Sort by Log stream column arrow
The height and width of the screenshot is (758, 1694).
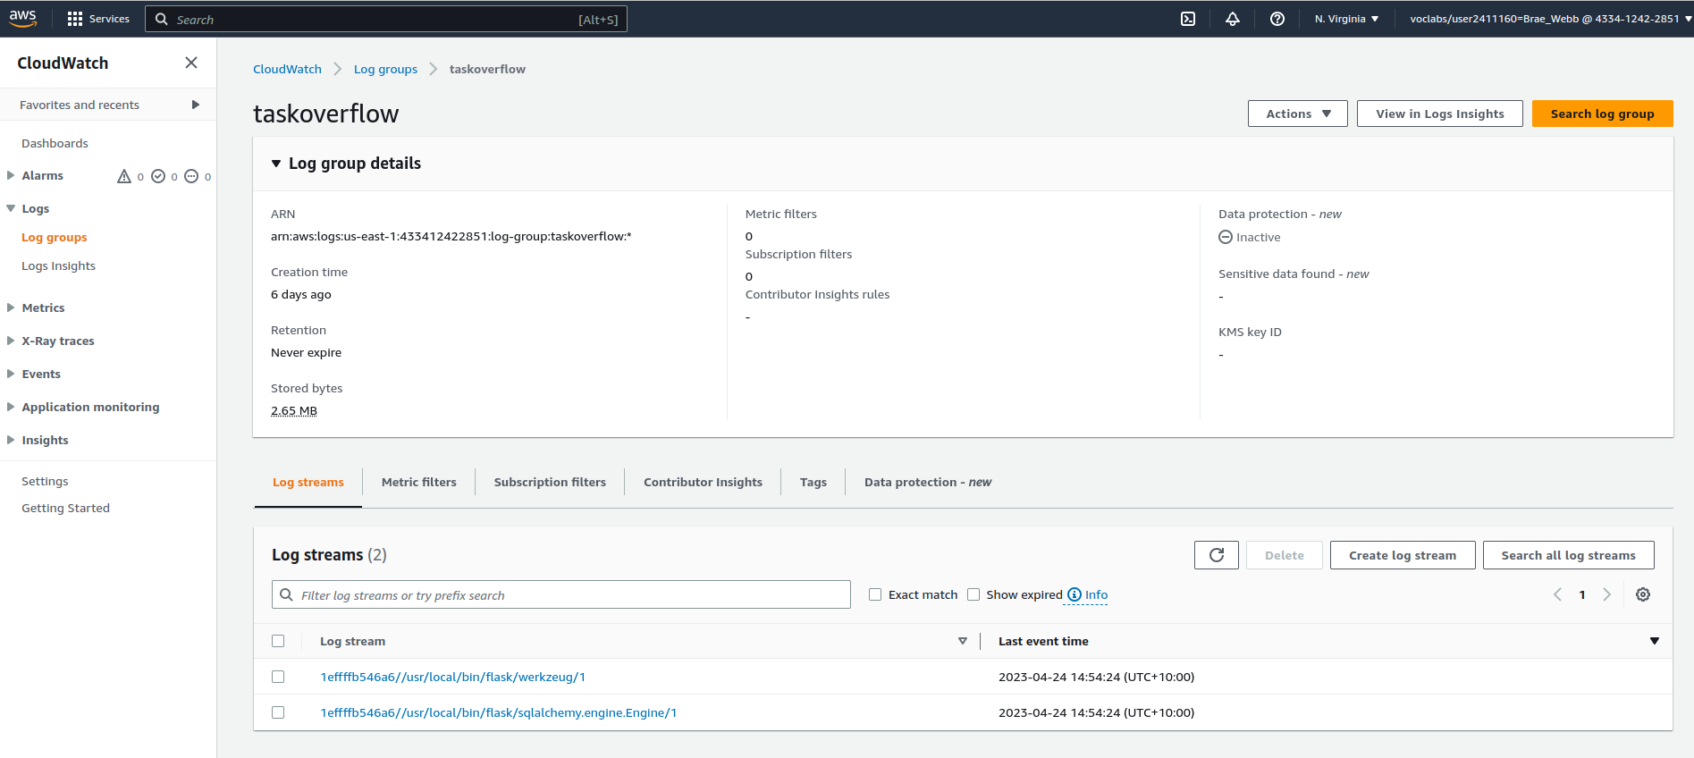tap(963, 641)
